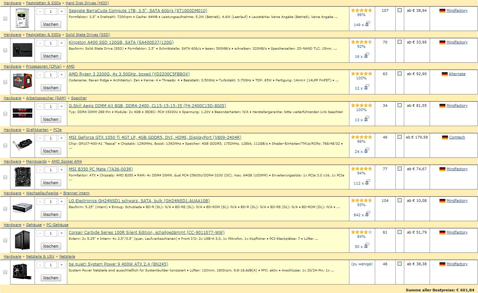
Task: Open reviews icon for AMD Ryzen 3 (12 x)
Action: click(x=367, y=87)
